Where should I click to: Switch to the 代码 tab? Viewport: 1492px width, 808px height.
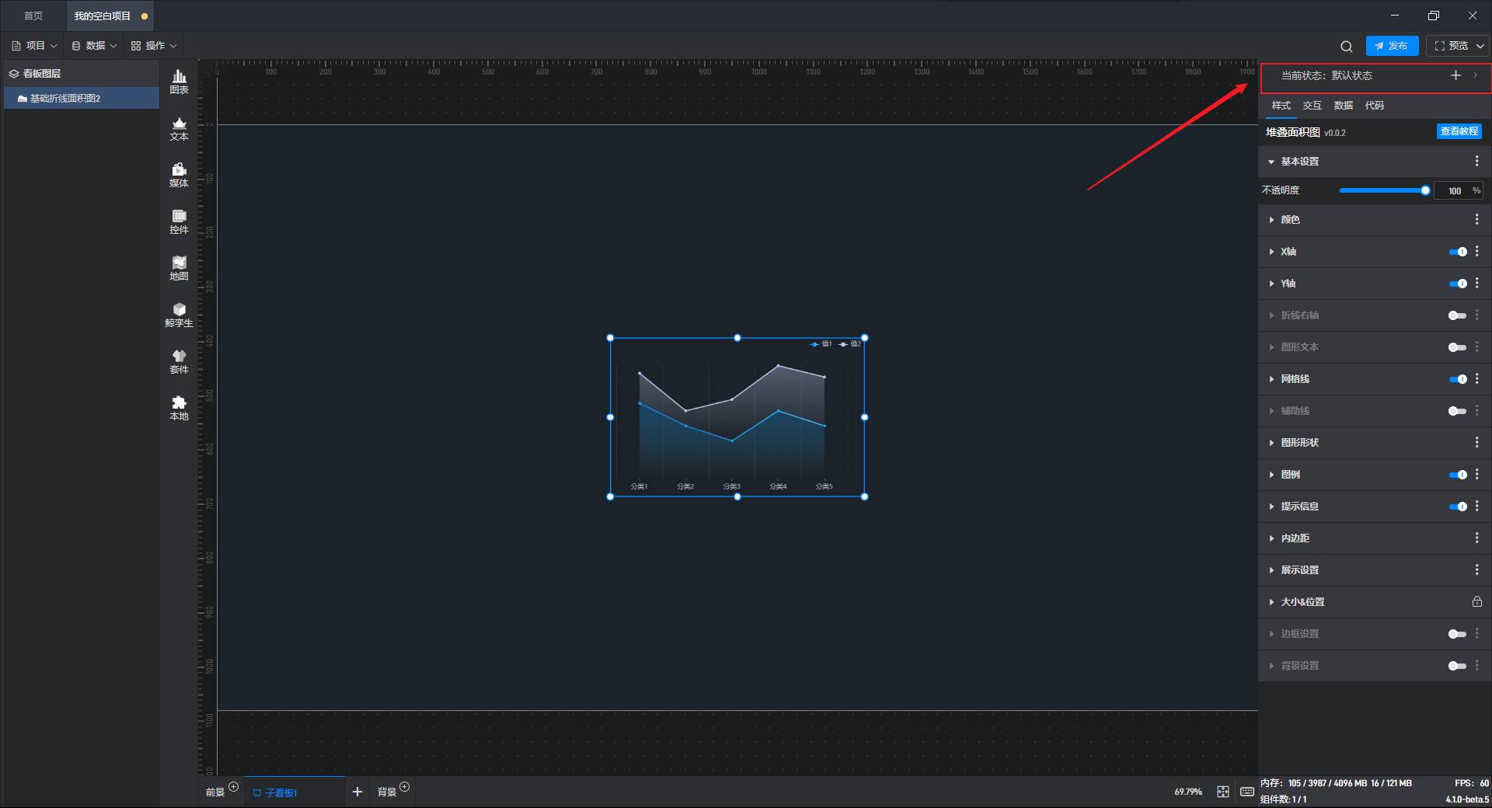pos(1374,106)
